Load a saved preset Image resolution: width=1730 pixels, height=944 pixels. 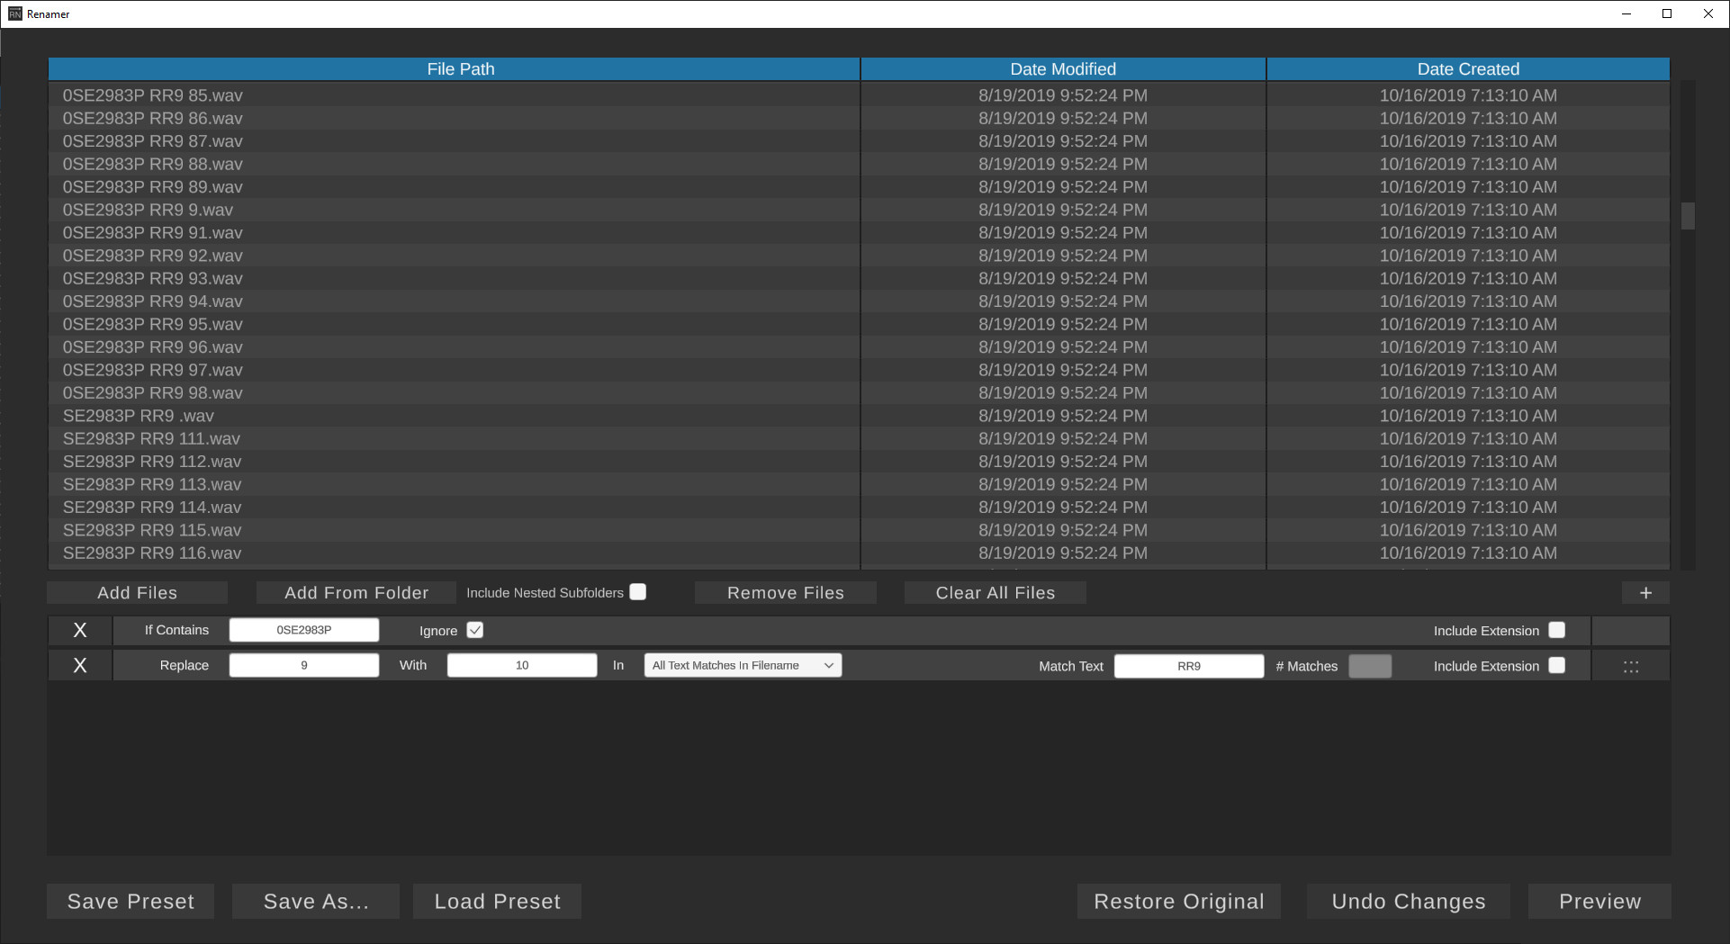(496, 901)
